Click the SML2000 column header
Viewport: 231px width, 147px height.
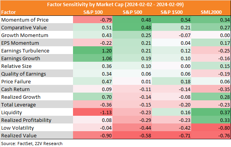click(211, 12)
